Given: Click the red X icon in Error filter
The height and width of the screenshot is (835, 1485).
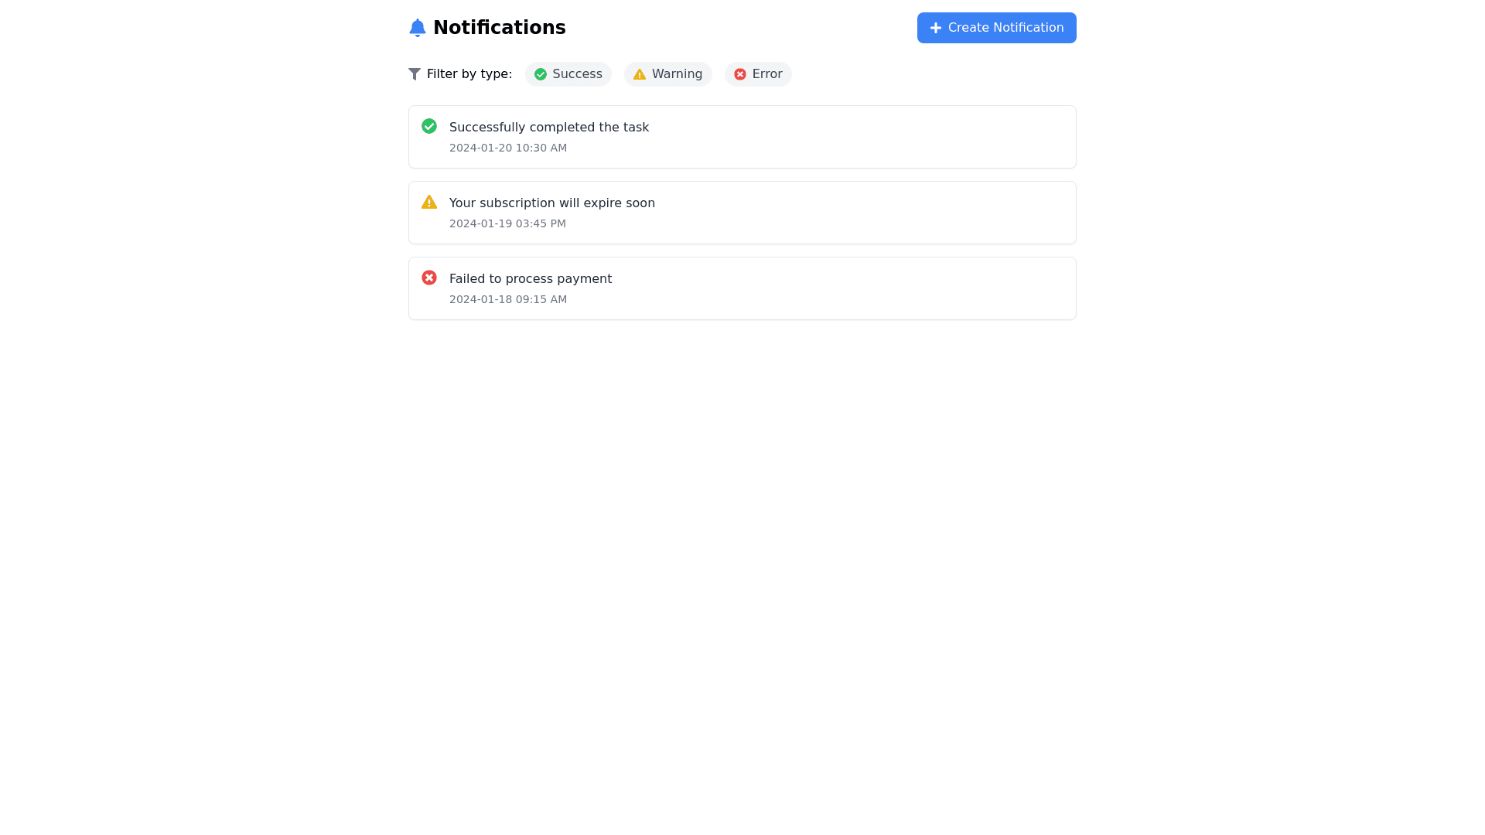Looking at the screenshot, I should point(740,74).
